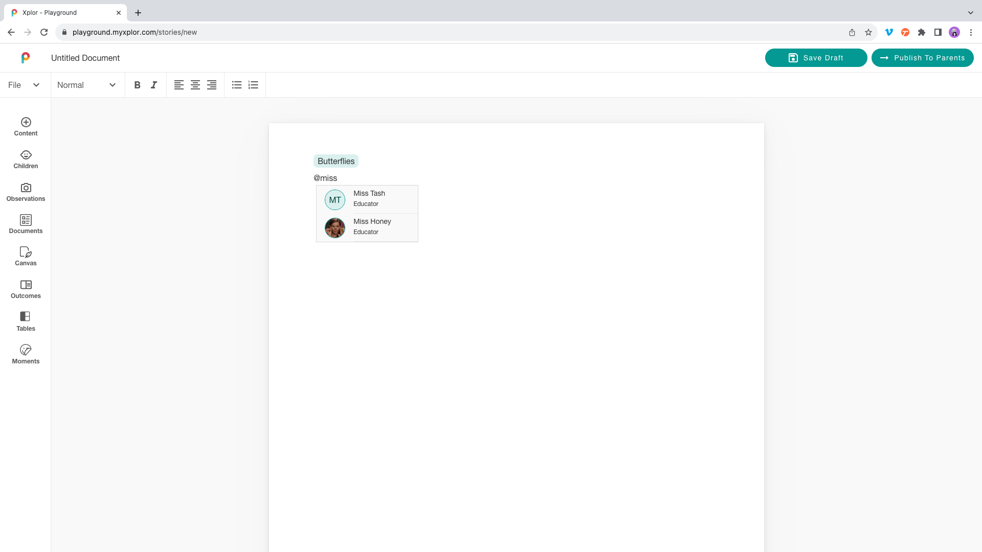Image resolution: width=982 pixels, height=552 pixels.
Task: Open the Outcomes sidebar panel
Action: pos(26,289)
